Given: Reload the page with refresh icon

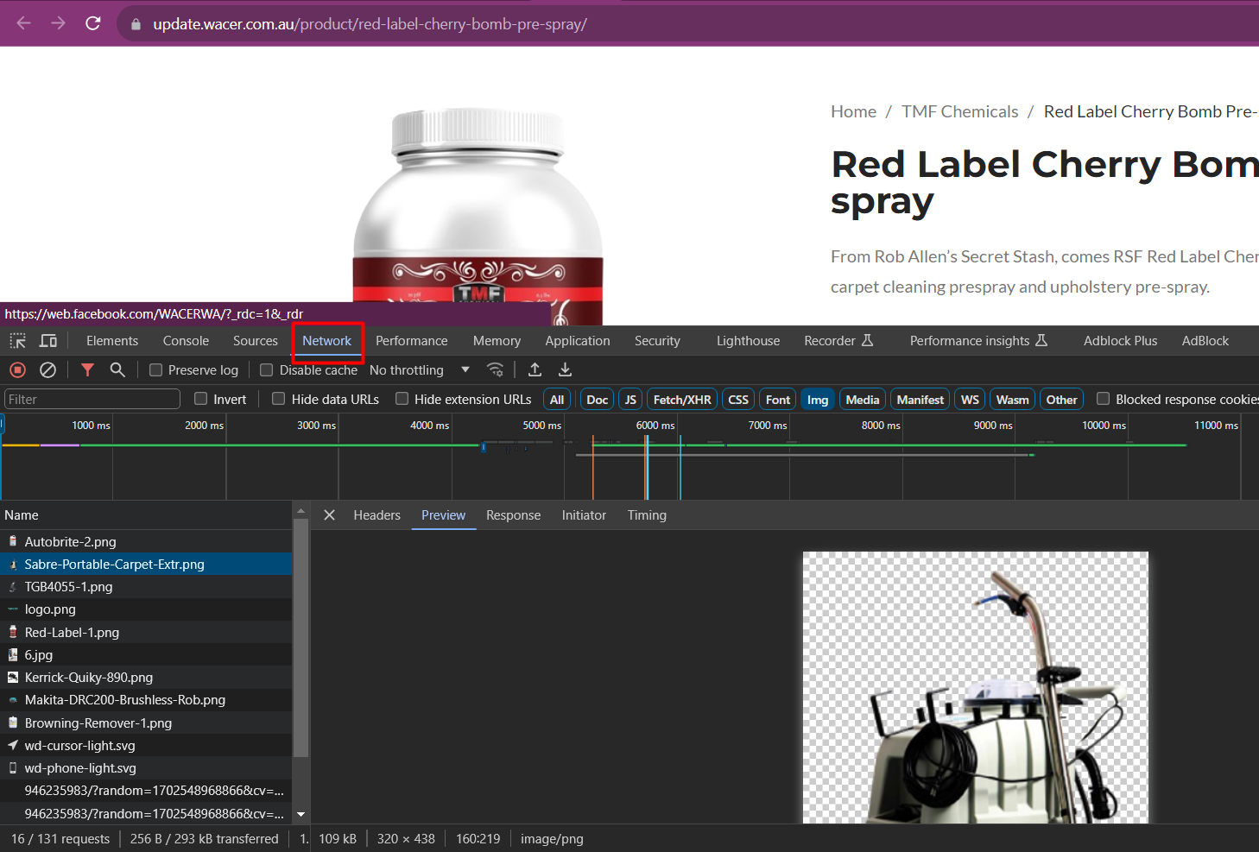Looking at the screenshot, I should tap(93, 23).
